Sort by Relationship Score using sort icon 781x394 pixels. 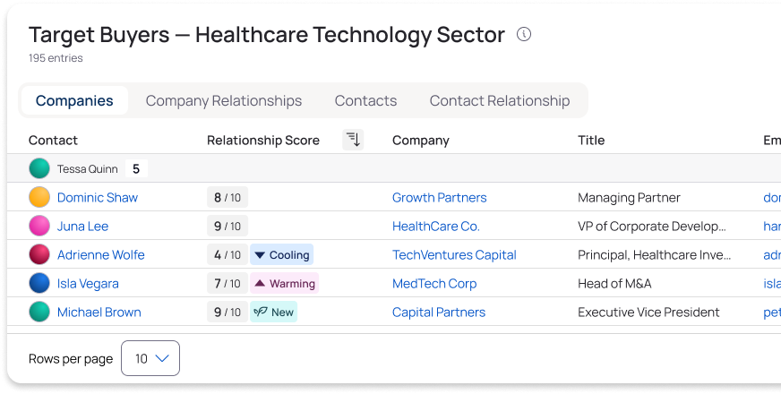pyautogui.click(x=354, y=140)
